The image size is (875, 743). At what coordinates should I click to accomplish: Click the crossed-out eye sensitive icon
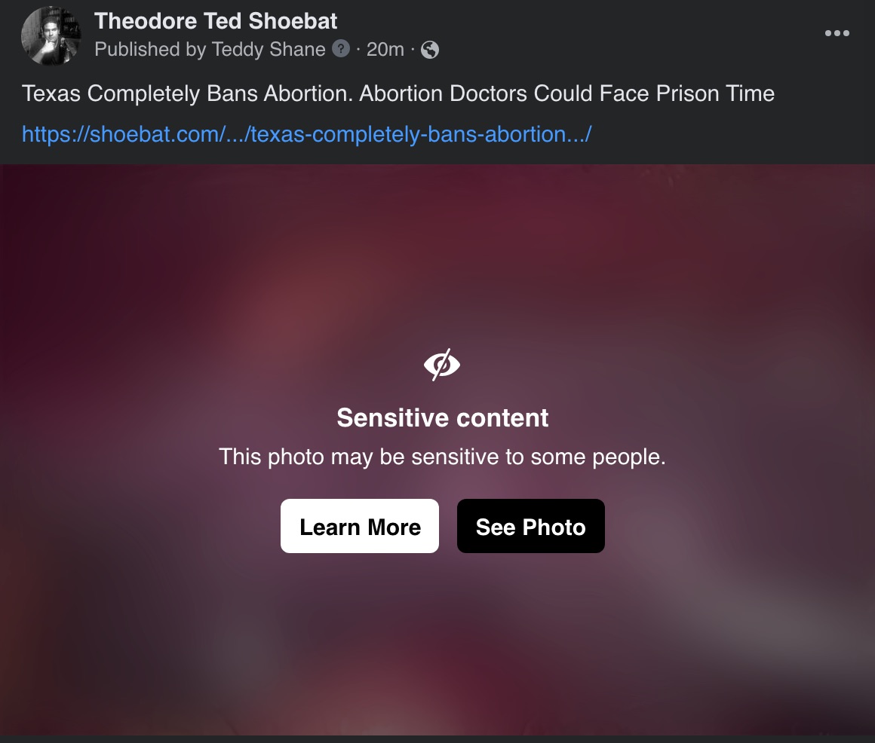coord(442,365)
